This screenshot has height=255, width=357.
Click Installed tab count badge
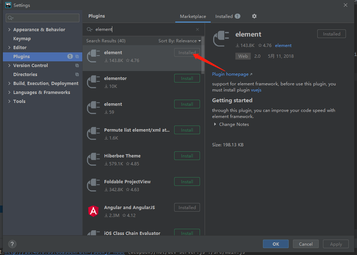[x=238, y=16]
